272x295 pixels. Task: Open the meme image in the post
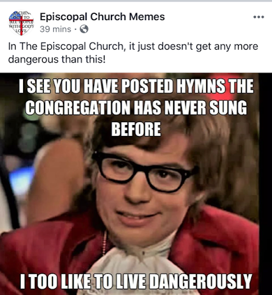[136, 184]
